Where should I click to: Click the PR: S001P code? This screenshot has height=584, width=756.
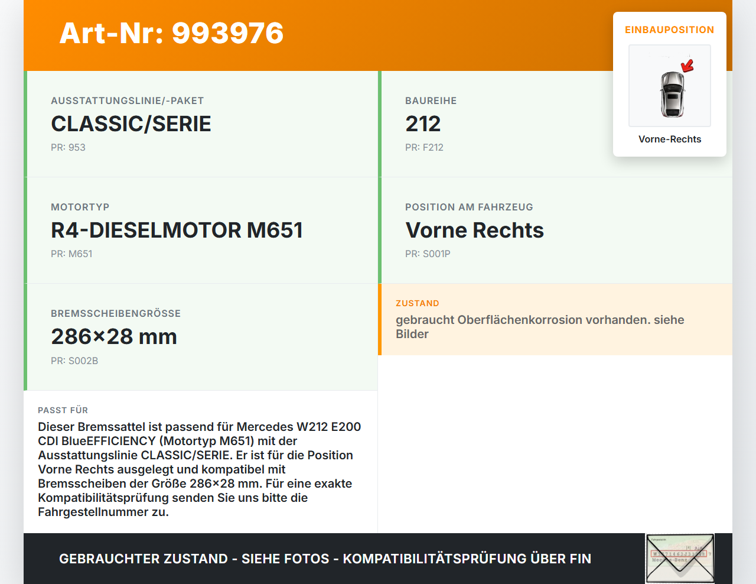428,254
